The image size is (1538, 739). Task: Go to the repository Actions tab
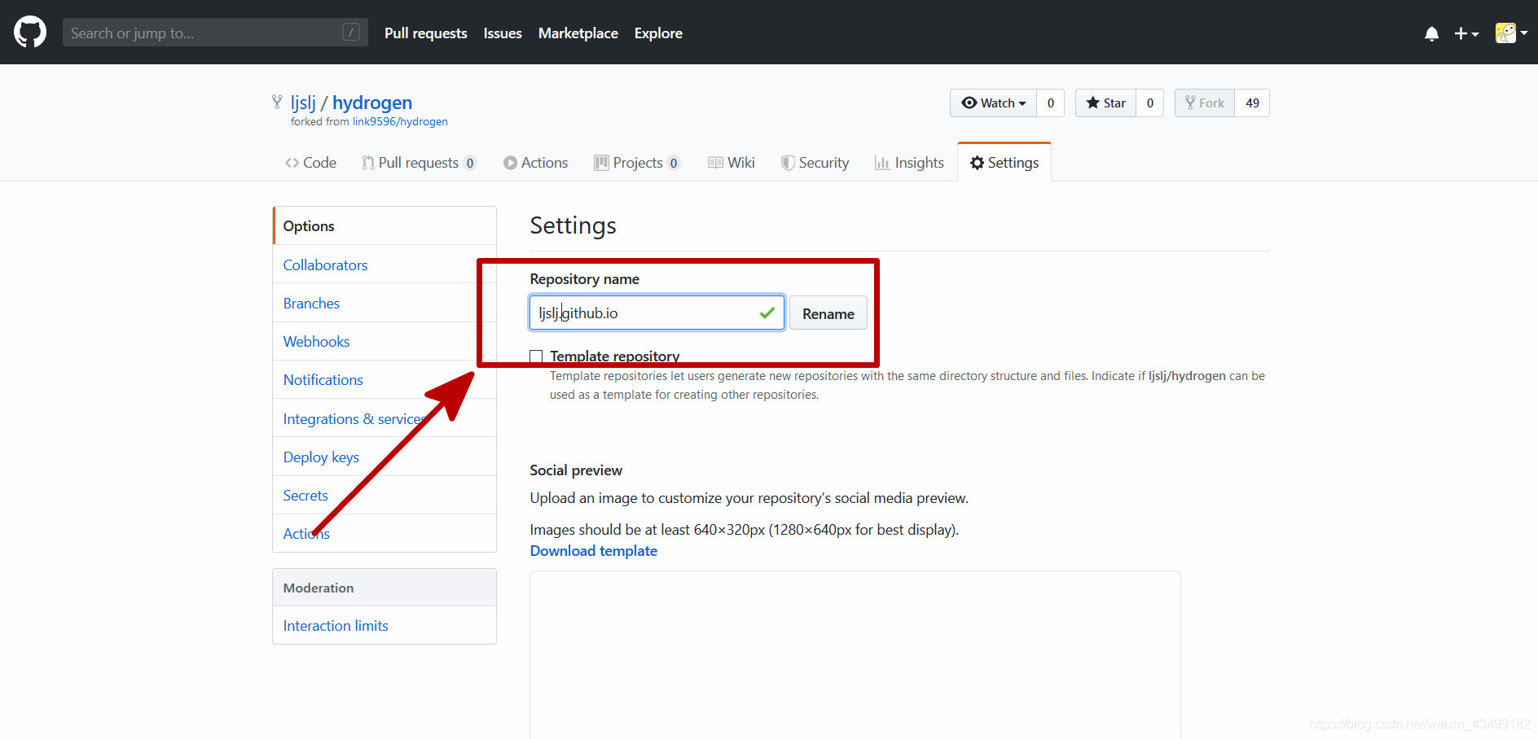click(535, 163)
